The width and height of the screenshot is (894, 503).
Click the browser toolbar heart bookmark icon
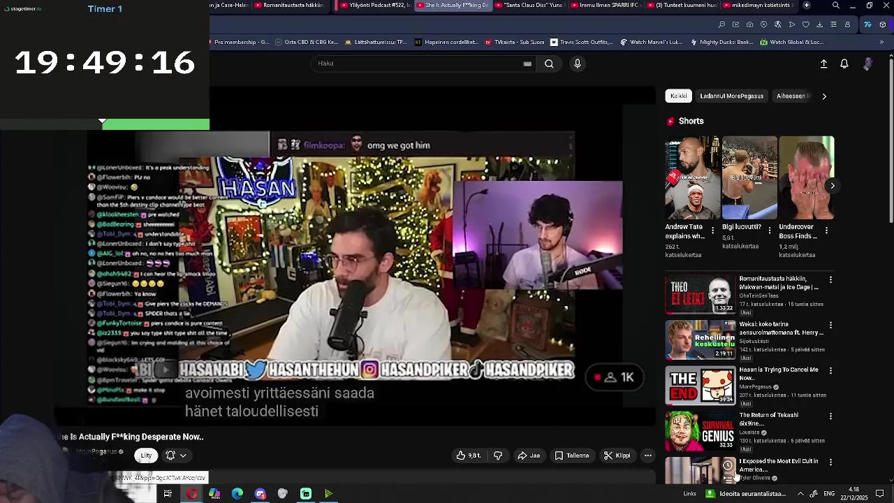pos(805,24)
